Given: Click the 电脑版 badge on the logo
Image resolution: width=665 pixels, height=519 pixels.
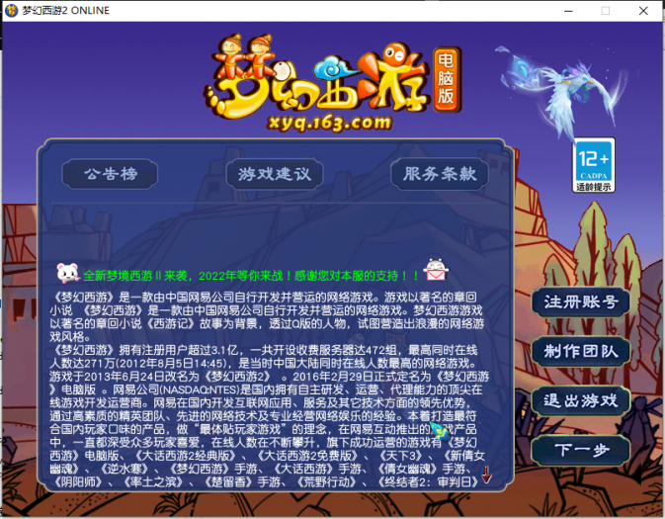Looking at the screenshot, I should 447,79.
